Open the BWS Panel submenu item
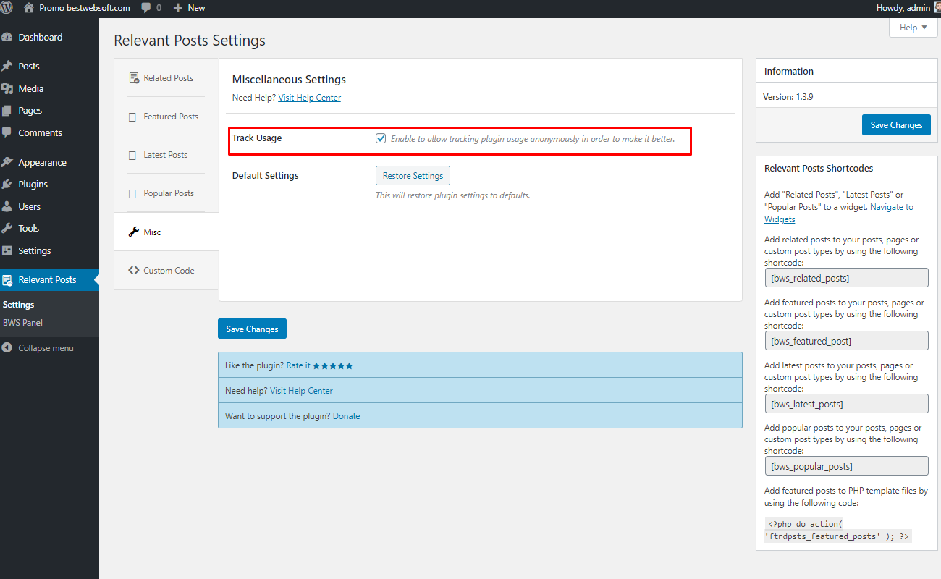Viewport: 941px width, 579px height. 22,323
